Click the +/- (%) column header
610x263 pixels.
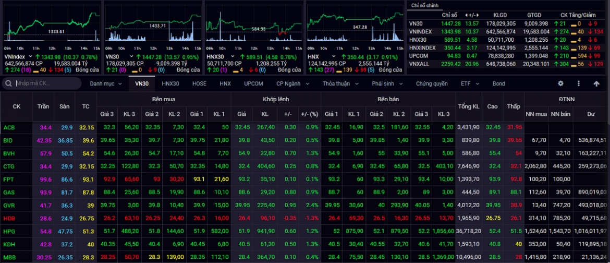point(309,114)
